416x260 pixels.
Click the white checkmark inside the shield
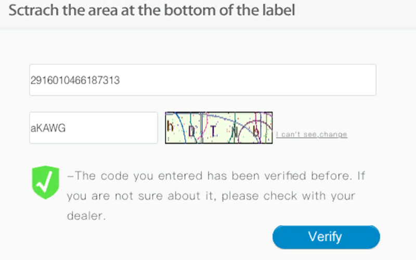(45, 181)
